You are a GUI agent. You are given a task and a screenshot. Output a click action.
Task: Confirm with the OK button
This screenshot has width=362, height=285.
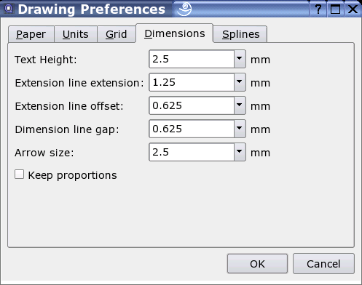[257, 264]
